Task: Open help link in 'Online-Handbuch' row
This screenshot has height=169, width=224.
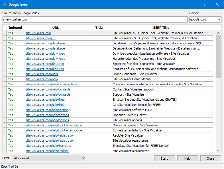Action: coord(42,74)
